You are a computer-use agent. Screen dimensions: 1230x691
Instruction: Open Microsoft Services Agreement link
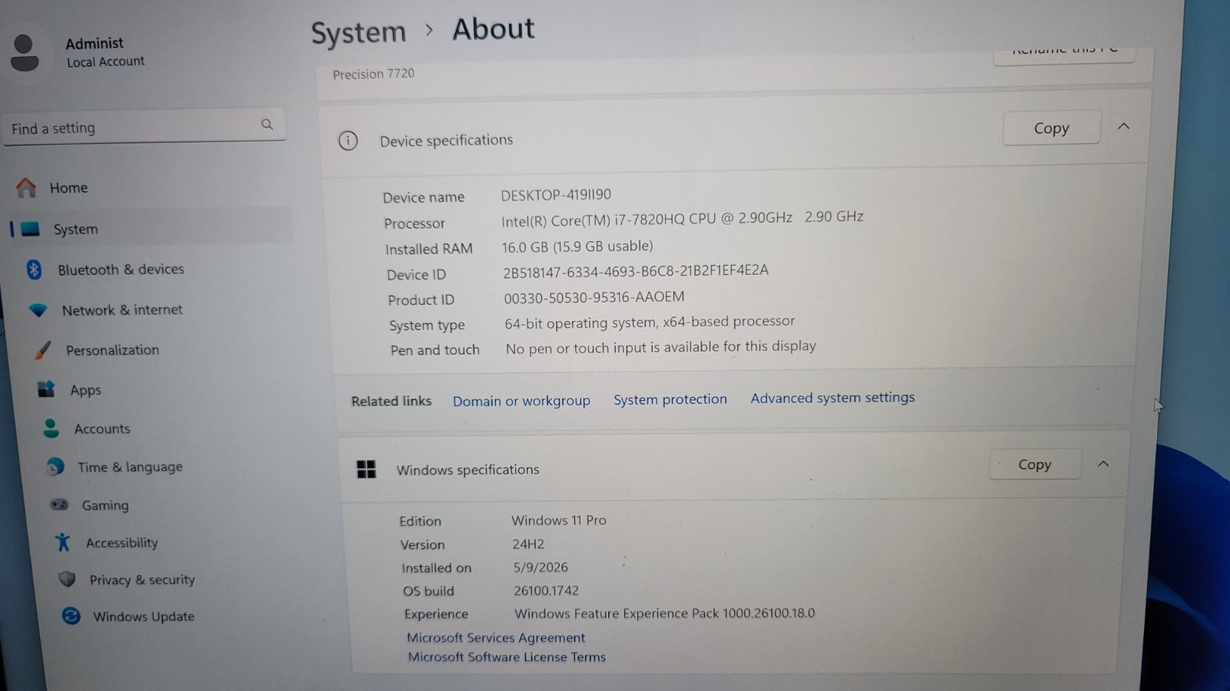[496, 637]
